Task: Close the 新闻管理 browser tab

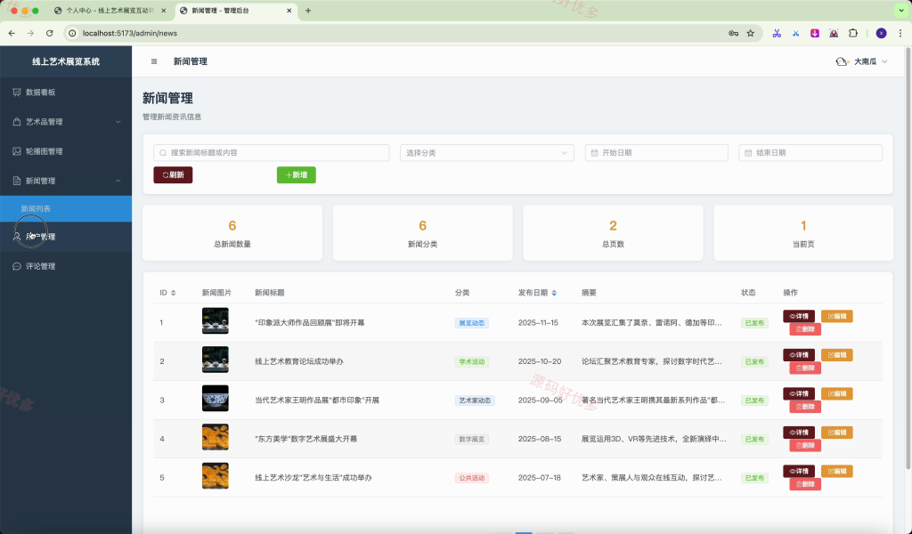Action: [x=289, y=11]
